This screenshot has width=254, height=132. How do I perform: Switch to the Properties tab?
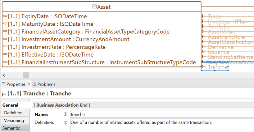(16, 84)
